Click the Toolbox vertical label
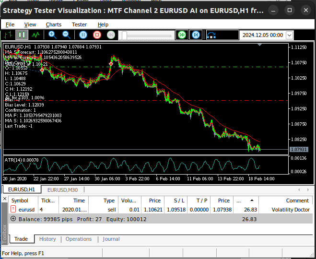 pyautogui.click(x=5, y=234)
